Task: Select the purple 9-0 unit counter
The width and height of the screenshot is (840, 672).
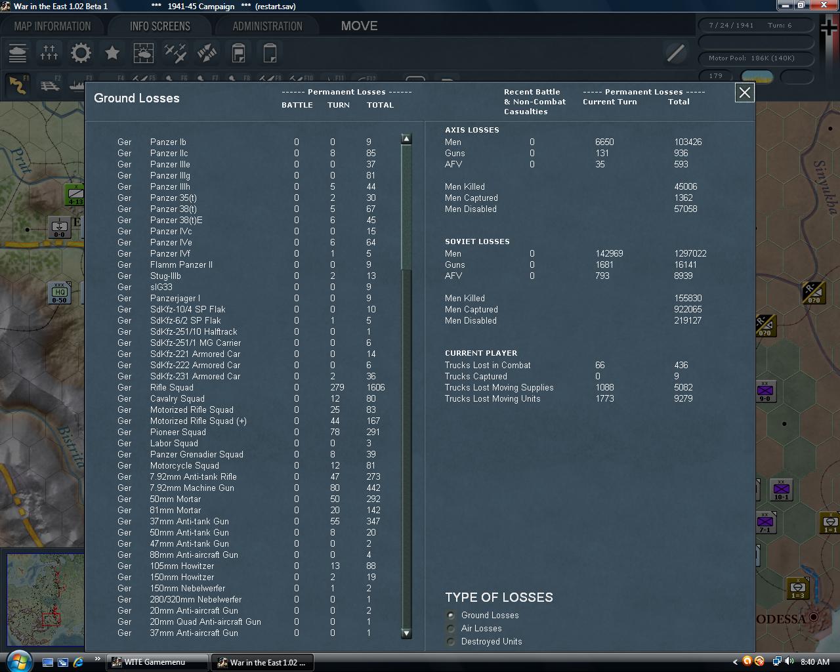Action: click(765, 391)
